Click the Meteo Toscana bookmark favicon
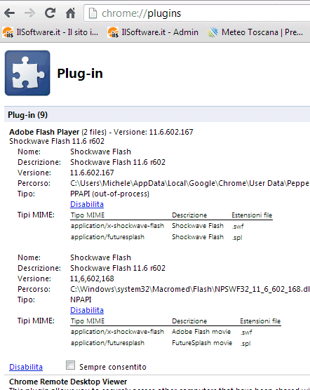The width and height of the screenshot is (310, 390). (x=213, y=32)
